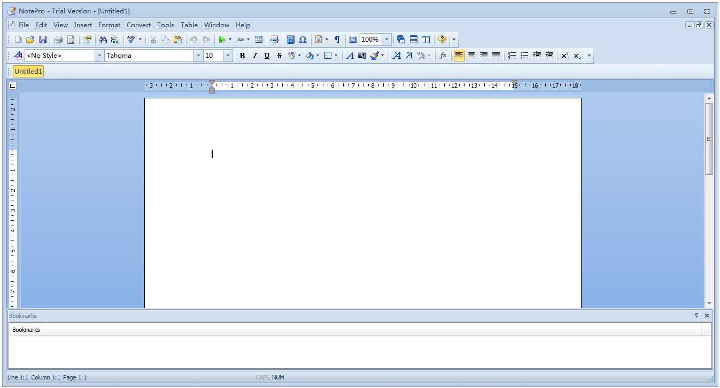Screen dimensions: 720x388
Task: Expand the <No Style> style dropdown
Action: (99, 56)
